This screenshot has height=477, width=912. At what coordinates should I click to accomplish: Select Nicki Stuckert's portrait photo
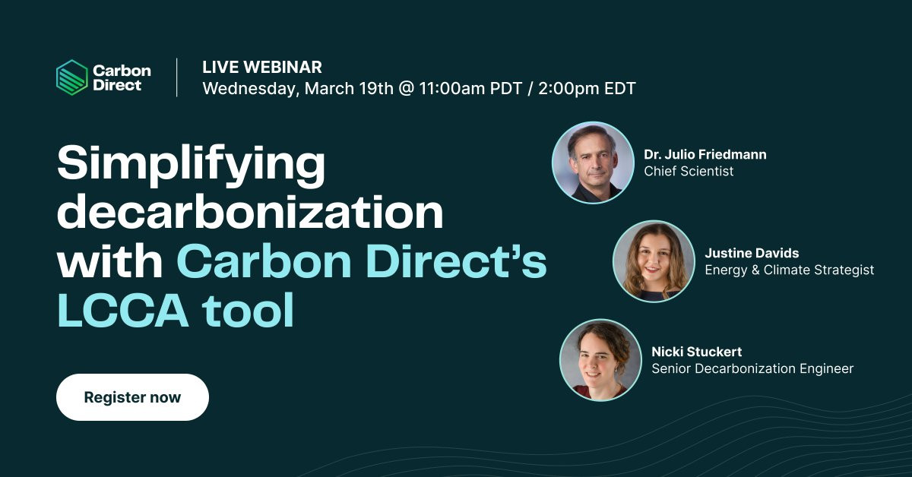click(x=600, y=360)
